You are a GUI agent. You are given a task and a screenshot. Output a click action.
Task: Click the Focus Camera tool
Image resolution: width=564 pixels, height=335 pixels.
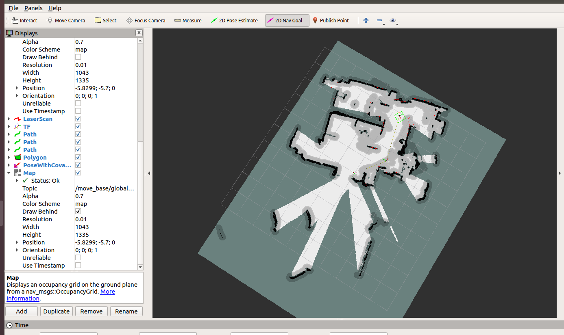pos(146,20)
